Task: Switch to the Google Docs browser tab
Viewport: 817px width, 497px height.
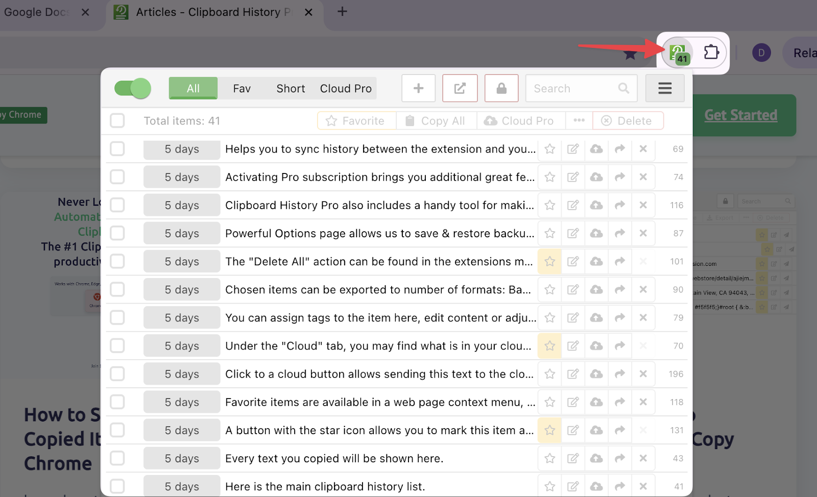Action: (36, 12)
